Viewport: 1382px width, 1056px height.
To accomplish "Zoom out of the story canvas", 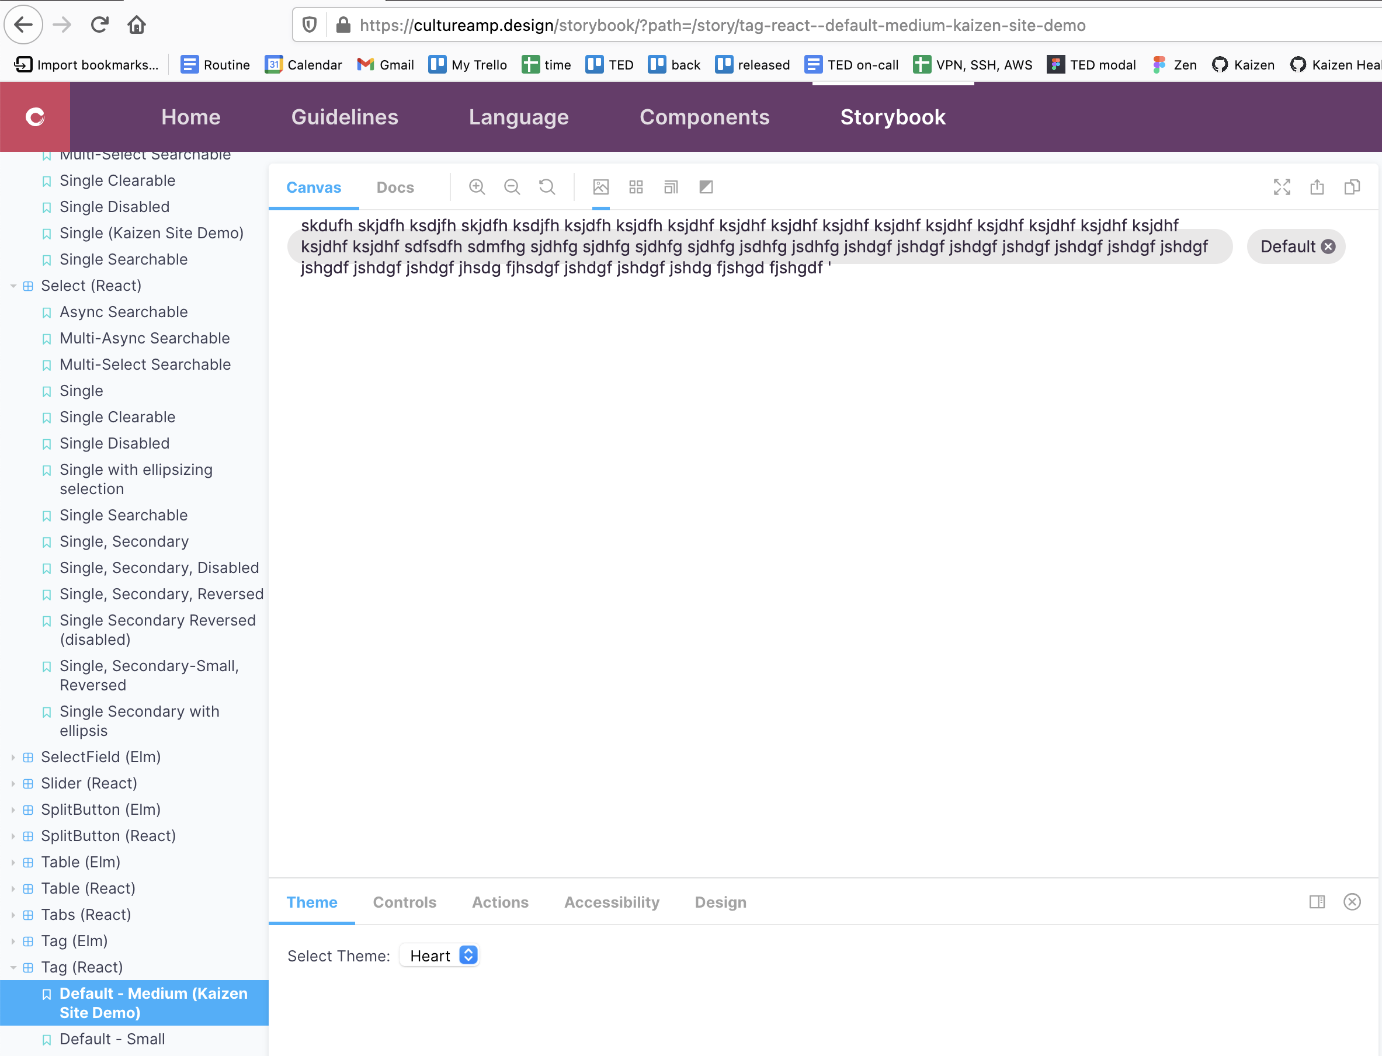I will tap(512, 187).
